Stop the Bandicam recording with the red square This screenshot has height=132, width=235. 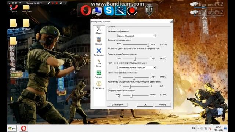(x=57, y=3)
